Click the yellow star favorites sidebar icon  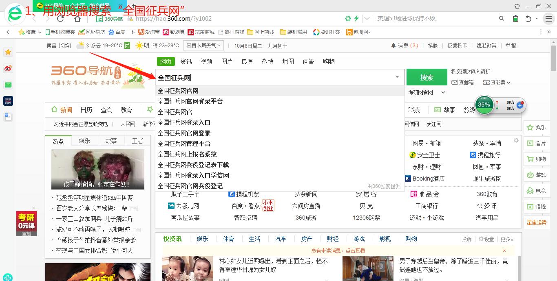click(8, 52)
